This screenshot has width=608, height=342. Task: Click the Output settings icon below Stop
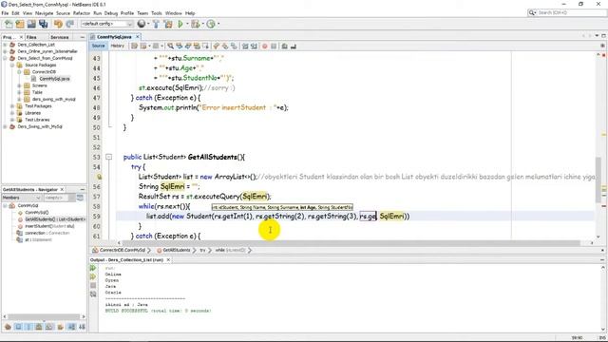click(x=93, y=294)
